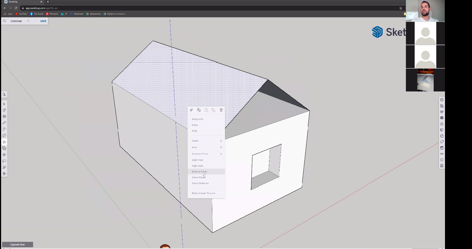472x249 pixels.
Task: Click the SAVE button
Action: tap(43, 21)
